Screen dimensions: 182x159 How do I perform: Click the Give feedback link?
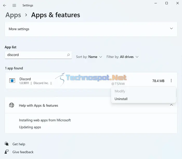click(23, 152)
